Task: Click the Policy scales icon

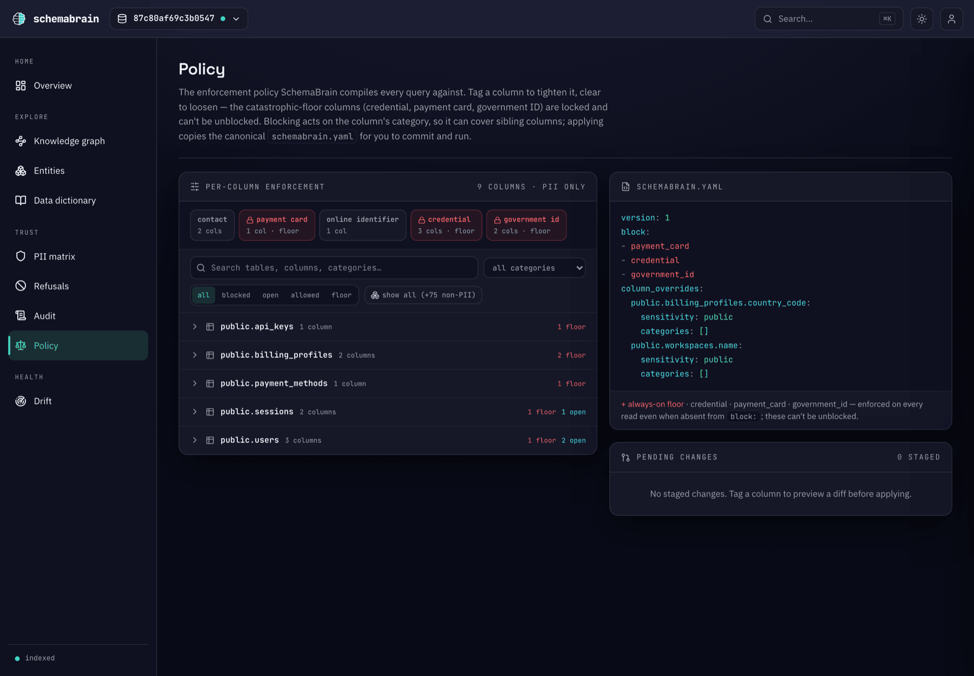Action: tap(20, 345)
